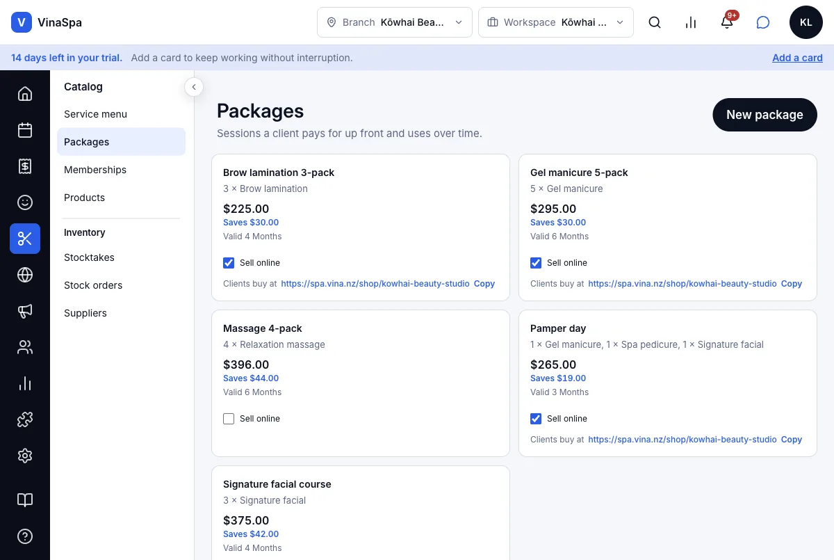Click the Saves $42.00 text
Image resolution: width=834 pixels, height=560 pixels.
pyautogui.click(x=251, y=534)
